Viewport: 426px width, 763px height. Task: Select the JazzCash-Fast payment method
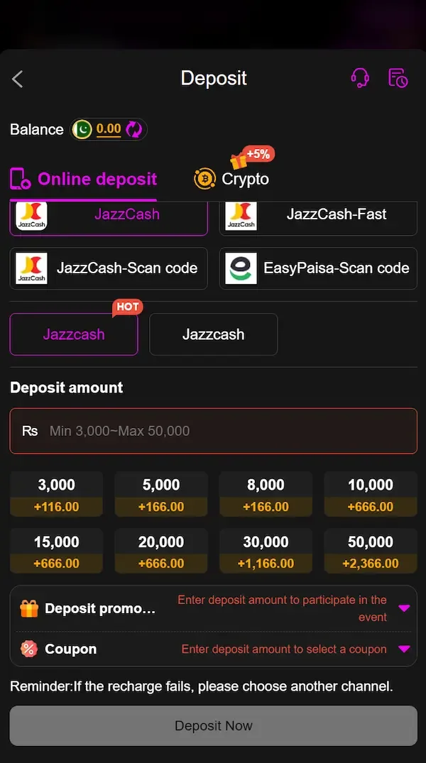coord(318,217)
